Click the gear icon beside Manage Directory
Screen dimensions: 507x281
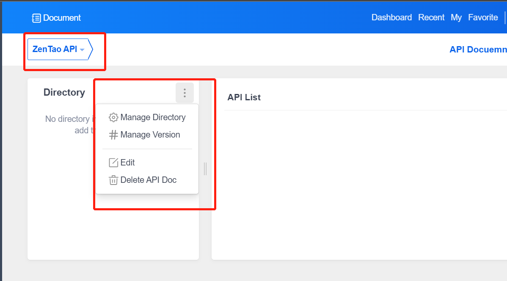tap(113, 117)
